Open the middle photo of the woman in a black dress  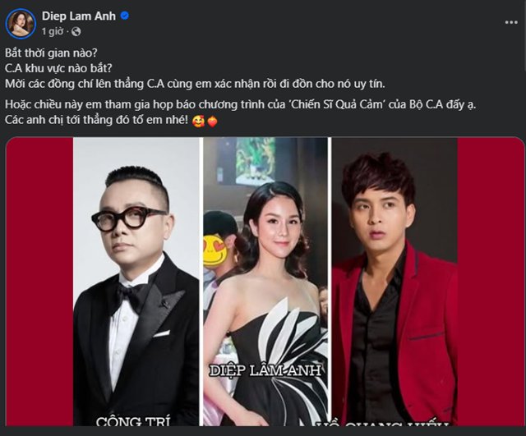[265, 282]
